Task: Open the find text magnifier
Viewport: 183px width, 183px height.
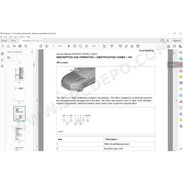Action: coord(26,46)
